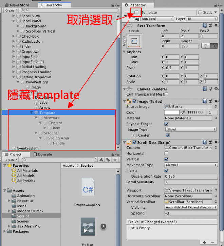The height and width of the screenshot is (246, 224).
Task: Open Scroll Rect help reference icon
Action: (205, 143)
